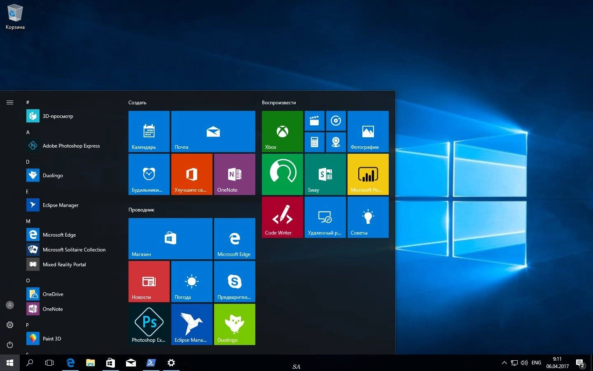593x371 pixels.
Task: Launch the Xbox tile
Action: point(282,131)
